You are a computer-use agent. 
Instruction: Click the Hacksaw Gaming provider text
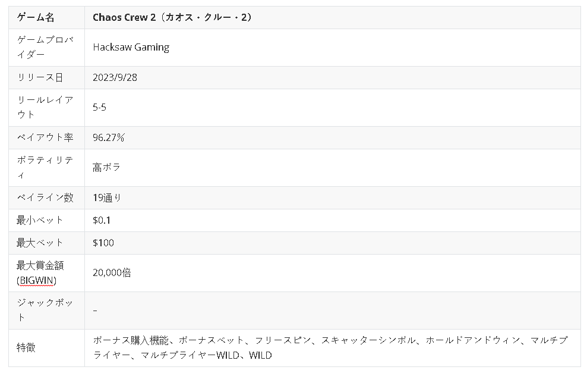[x=131, y=48]
